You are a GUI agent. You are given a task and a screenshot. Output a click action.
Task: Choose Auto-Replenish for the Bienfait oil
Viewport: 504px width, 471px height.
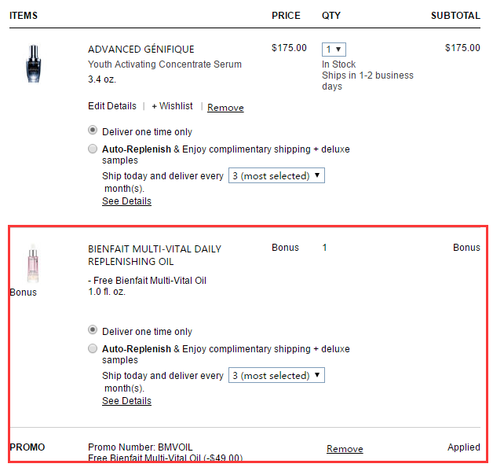click(x=93, y=348)
